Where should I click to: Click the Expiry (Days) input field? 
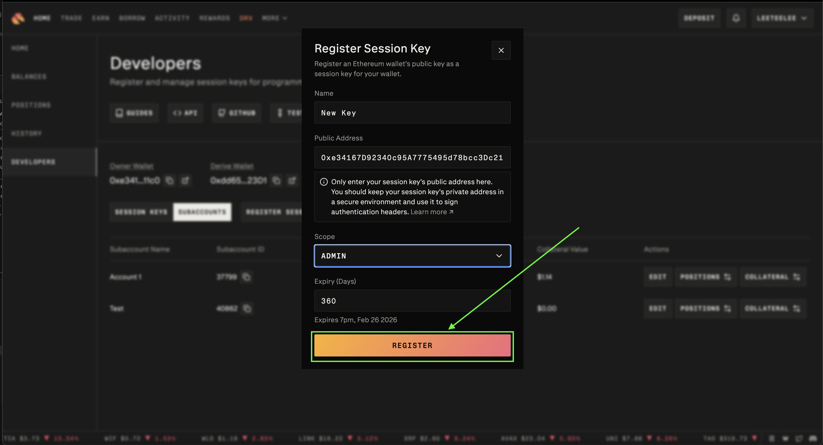[412, 301]
